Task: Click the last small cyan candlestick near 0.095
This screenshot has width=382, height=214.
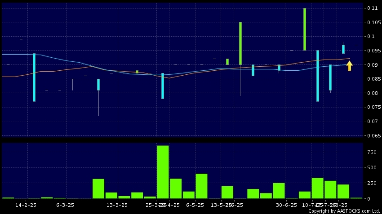Action: click(343, 49)
